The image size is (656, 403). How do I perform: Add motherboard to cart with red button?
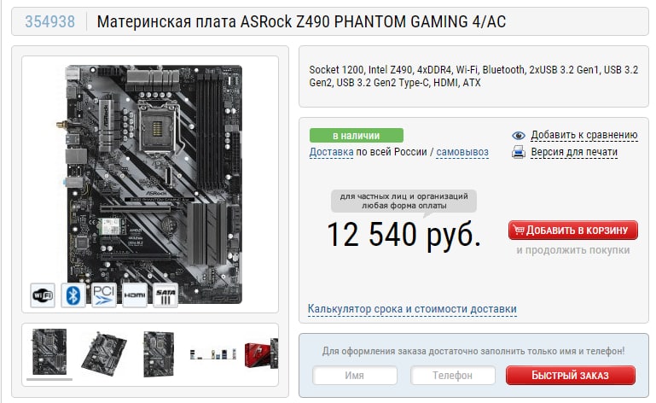pos(573,230)
